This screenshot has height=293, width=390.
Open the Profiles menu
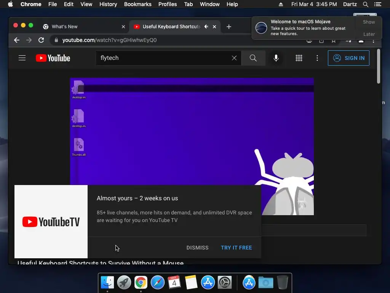click(168, 4)
